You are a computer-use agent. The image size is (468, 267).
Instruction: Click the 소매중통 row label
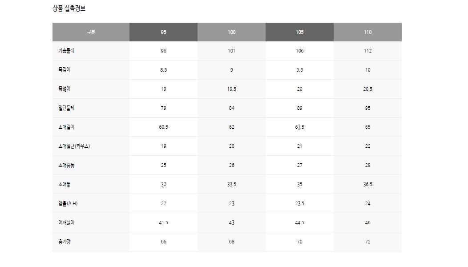coord(66,165)
